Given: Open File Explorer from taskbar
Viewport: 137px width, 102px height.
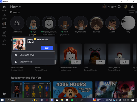Looking at the screenshot, I should (x=62, y=100).
